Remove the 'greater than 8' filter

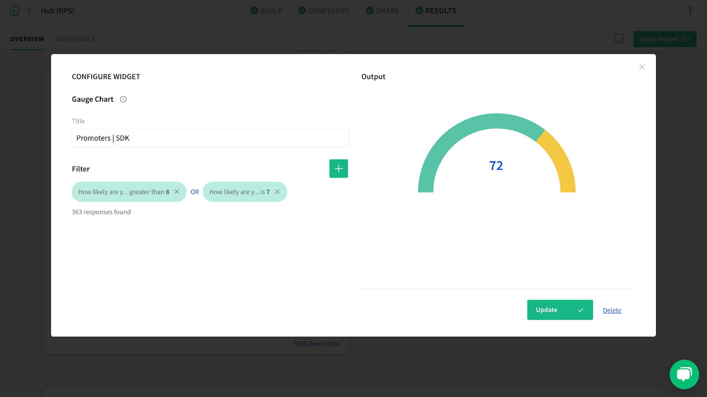click(x=177, y=192)
